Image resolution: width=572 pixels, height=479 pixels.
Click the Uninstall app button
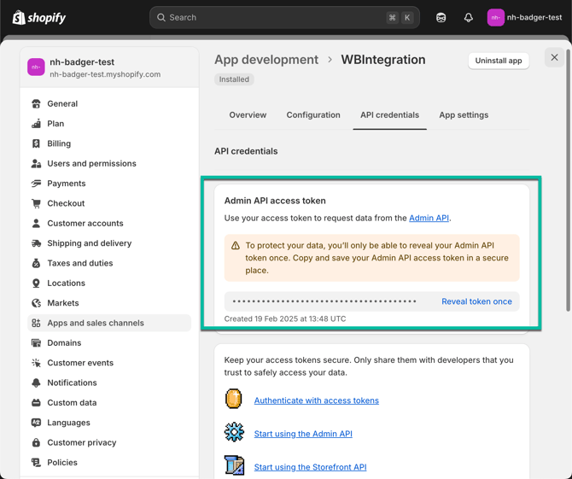tap(499, 61)
